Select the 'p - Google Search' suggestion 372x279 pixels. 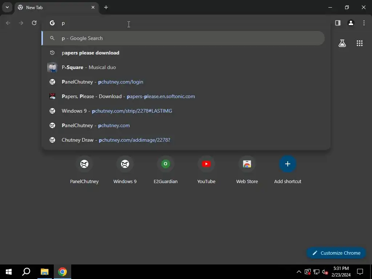(x=183, y=38)
